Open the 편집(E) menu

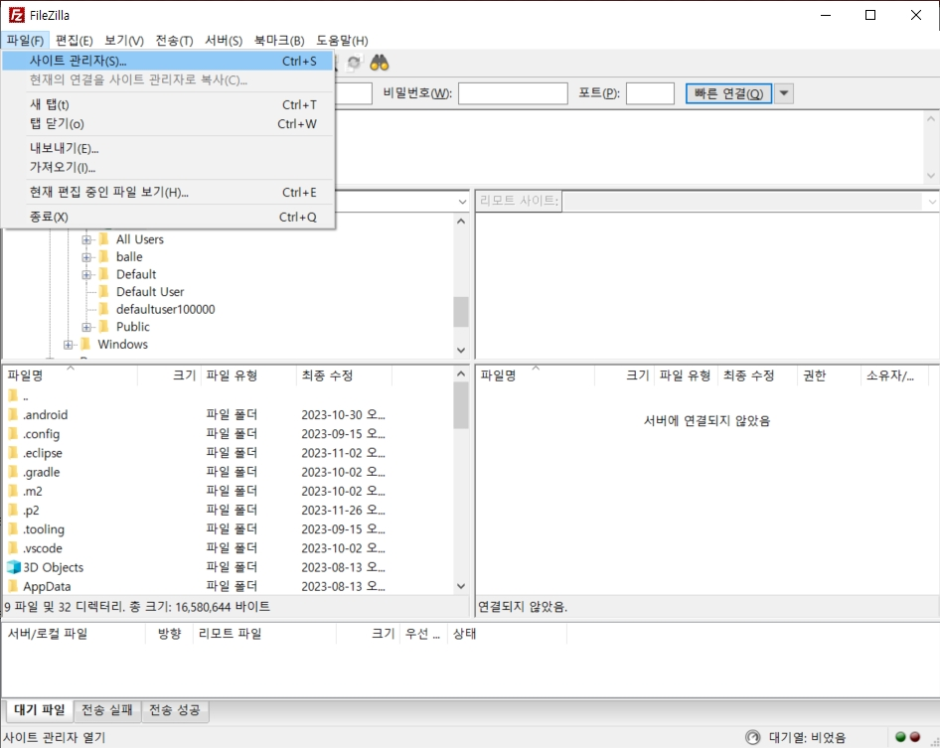[74, 40]
